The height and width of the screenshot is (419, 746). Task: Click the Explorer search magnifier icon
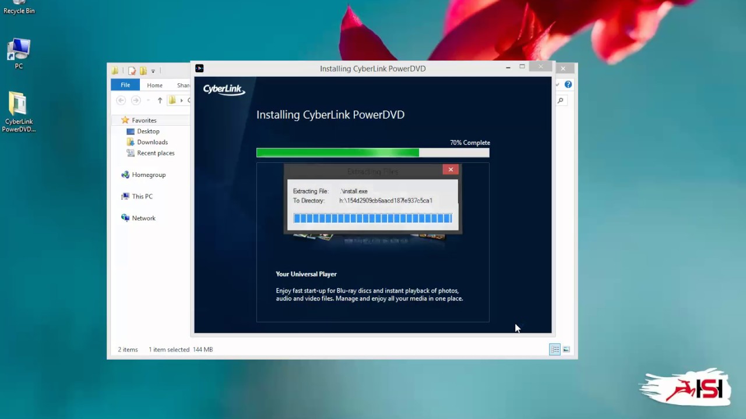(561, 101)
